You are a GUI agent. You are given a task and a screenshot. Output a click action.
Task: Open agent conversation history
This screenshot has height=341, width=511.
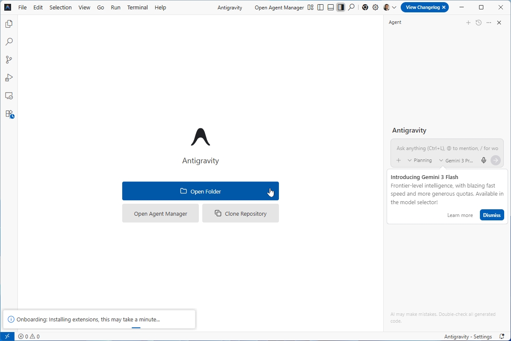click(x=478, y=23)
